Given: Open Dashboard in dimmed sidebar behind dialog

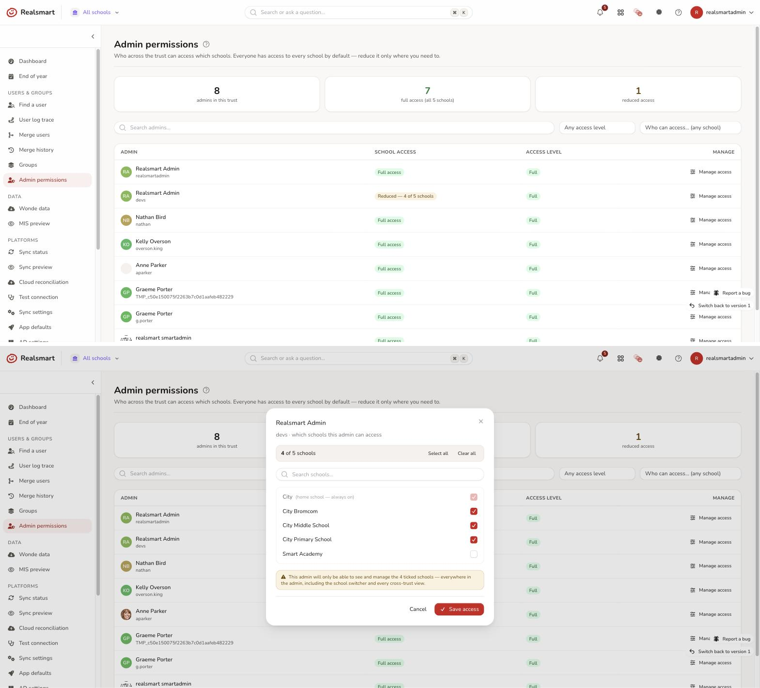Looking at the screenshot, I should point(47,407).
